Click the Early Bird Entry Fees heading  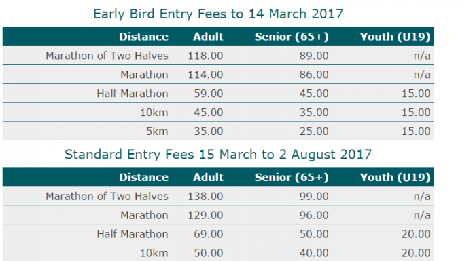click(x=218, y=14)
